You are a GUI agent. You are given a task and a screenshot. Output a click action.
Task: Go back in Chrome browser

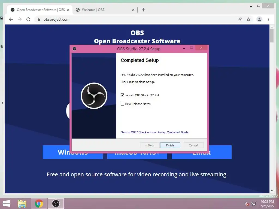[x=11, y=19]
